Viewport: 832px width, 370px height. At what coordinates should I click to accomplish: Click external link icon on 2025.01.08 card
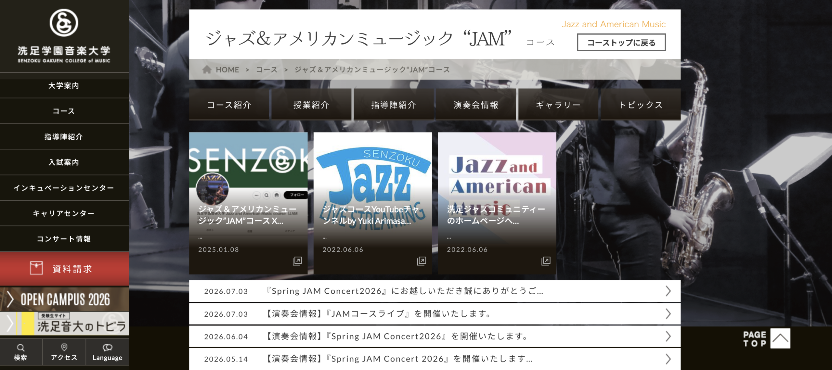297,261
